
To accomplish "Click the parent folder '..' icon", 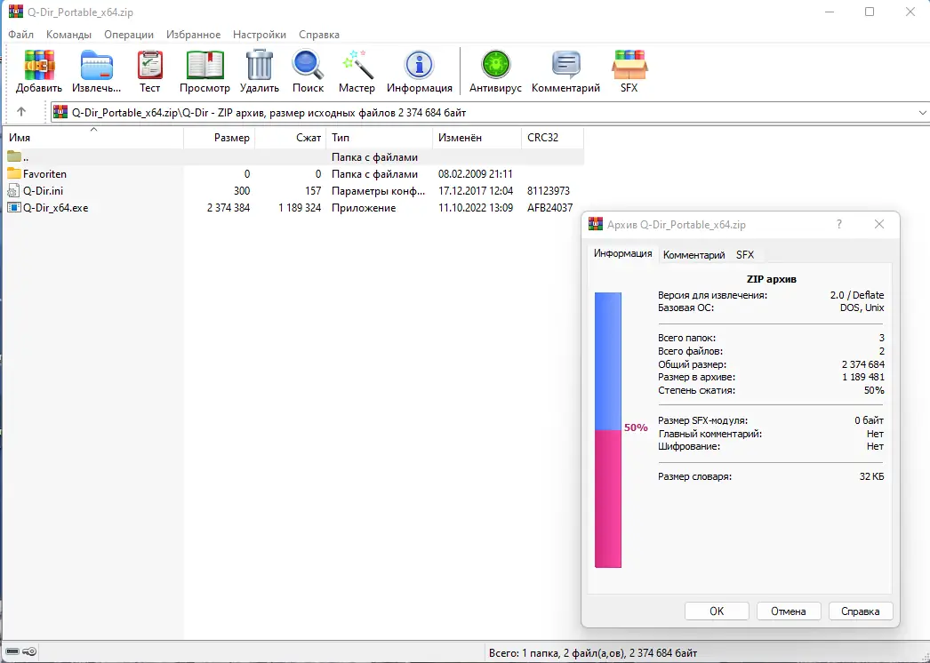I will point(13,156).
